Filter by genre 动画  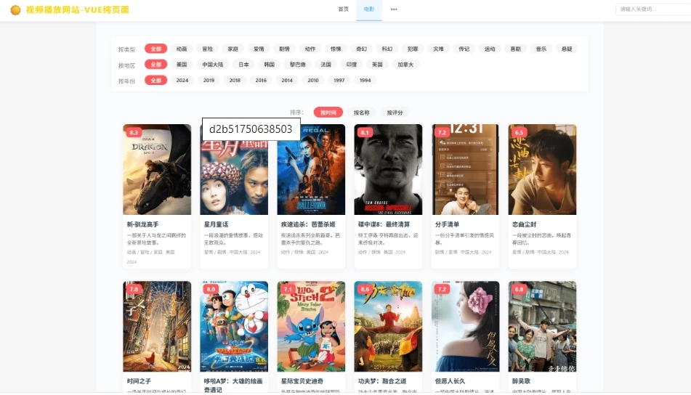tap(182, 49)
